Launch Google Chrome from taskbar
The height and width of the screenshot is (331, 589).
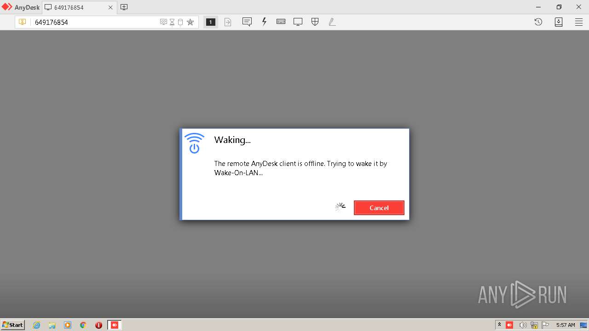pyautogui.click(x=83, y=325)
